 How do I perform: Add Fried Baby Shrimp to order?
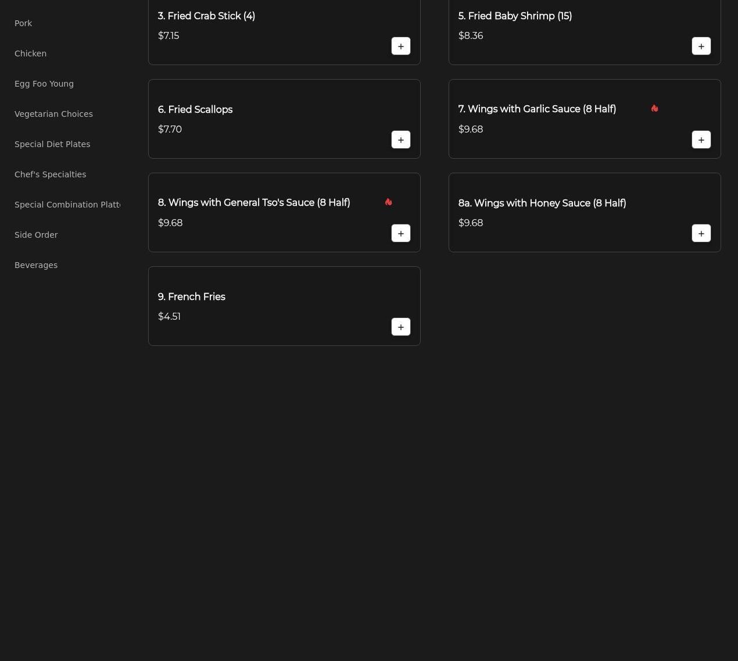tap(701, 47)
